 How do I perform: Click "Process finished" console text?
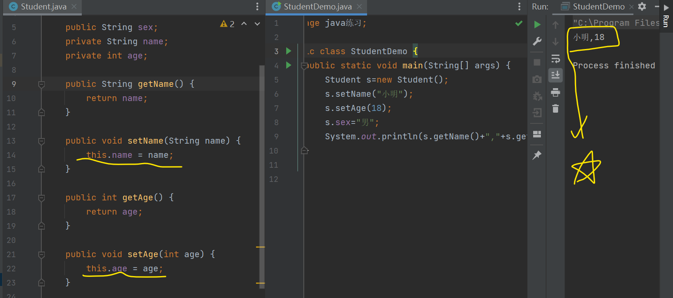pyautogui.click(x=614, y=65)
